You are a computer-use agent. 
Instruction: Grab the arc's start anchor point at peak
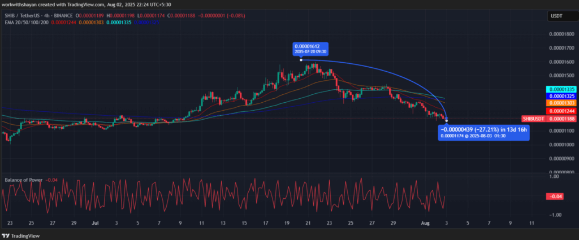pos(301,59)
